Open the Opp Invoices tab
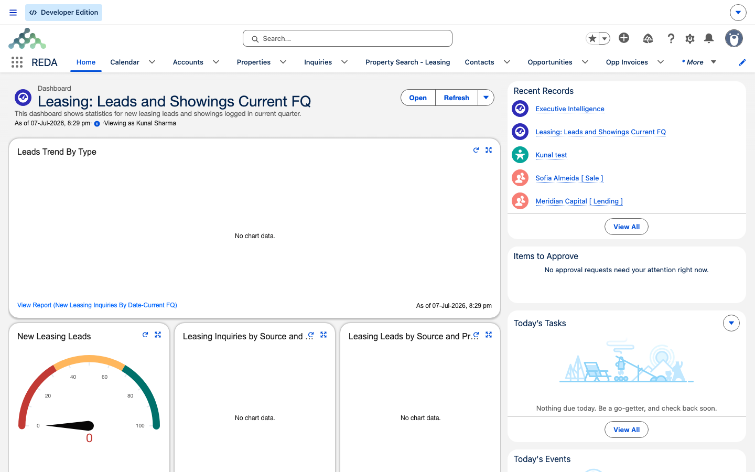This screenshot has width=755, height=472. click(x=627, y=62)
